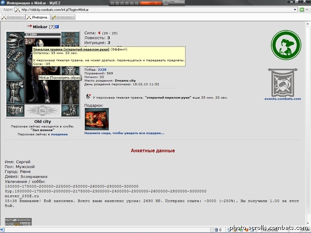Image resolution: width=311 pixels, height=233 pixels.
Task: Open the Бойцовск... tab left of Информа...
Action: click(x=13, y=17)
